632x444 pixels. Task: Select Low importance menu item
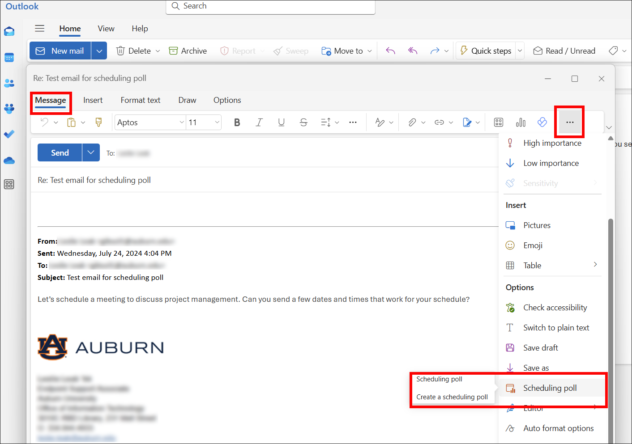[x=553, y=163]
